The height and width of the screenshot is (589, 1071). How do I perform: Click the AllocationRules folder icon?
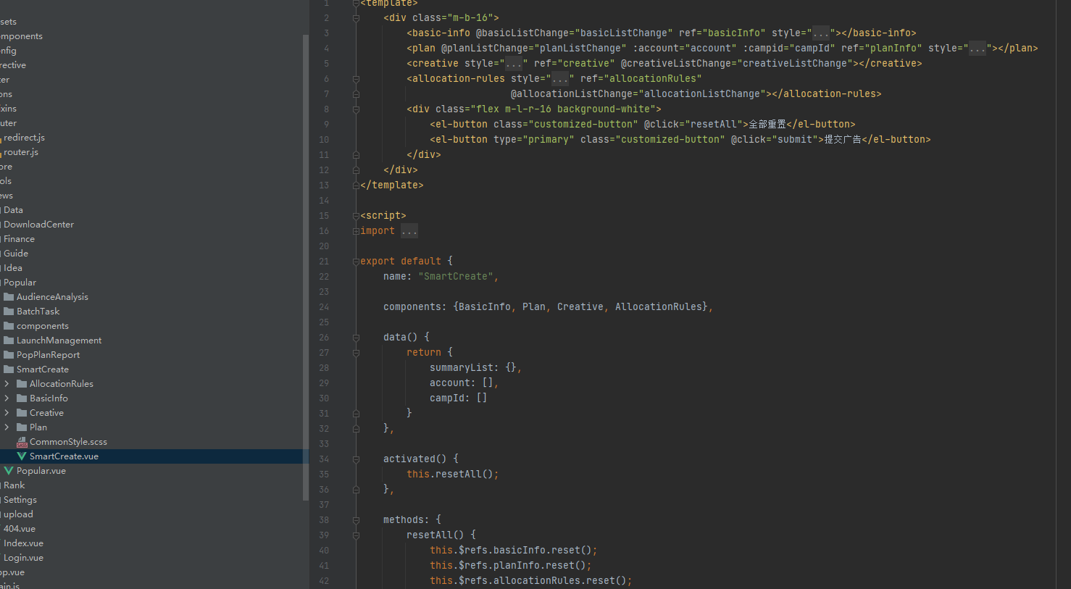click(22, 384)
